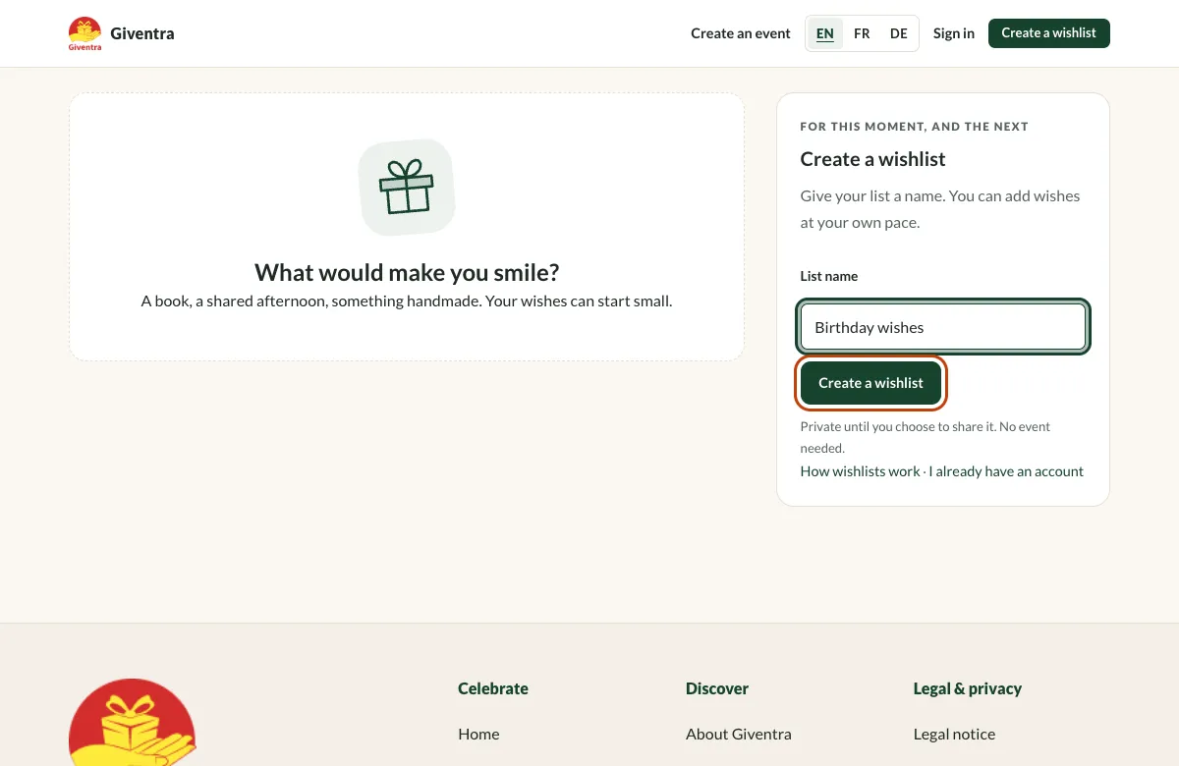Switch language to DE
This screenshot has width=1179, height=766.
click(x=899, y=33)
